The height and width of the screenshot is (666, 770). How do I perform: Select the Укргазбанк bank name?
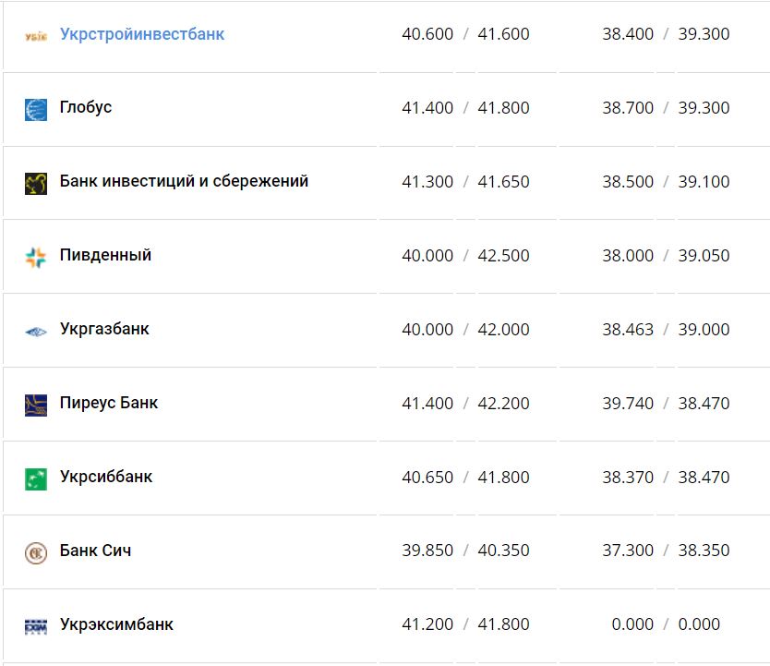[x=103, y=329]
